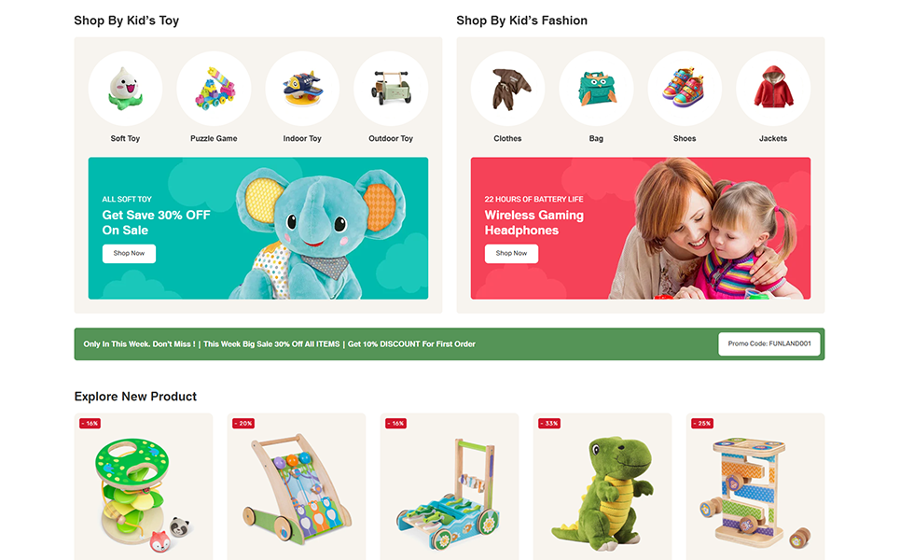Select the Puzzle Game category icon
This screenshot has width=900, height=560.
[x=214, y=89]
